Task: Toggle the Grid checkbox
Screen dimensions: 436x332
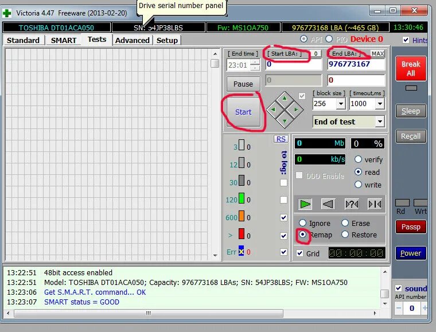Action: (299, 253)
